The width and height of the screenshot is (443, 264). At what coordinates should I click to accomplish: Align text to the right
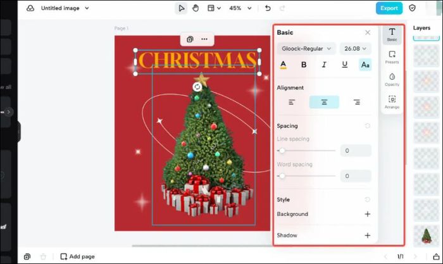[x=356, y=102]
